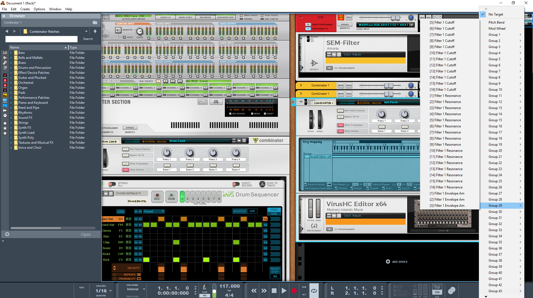Select [10] Filter 1 Cutoff in submenu
This screenshot has width=533, height=298.
pos(450,53)
